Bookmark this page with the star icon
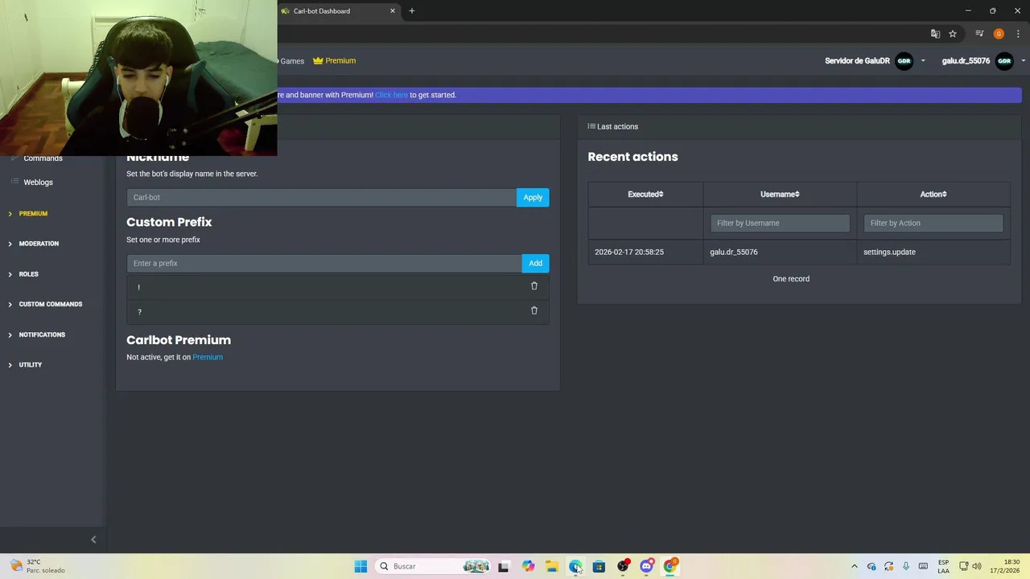This screenshot has width=1030, height=579. coord(953,34)
